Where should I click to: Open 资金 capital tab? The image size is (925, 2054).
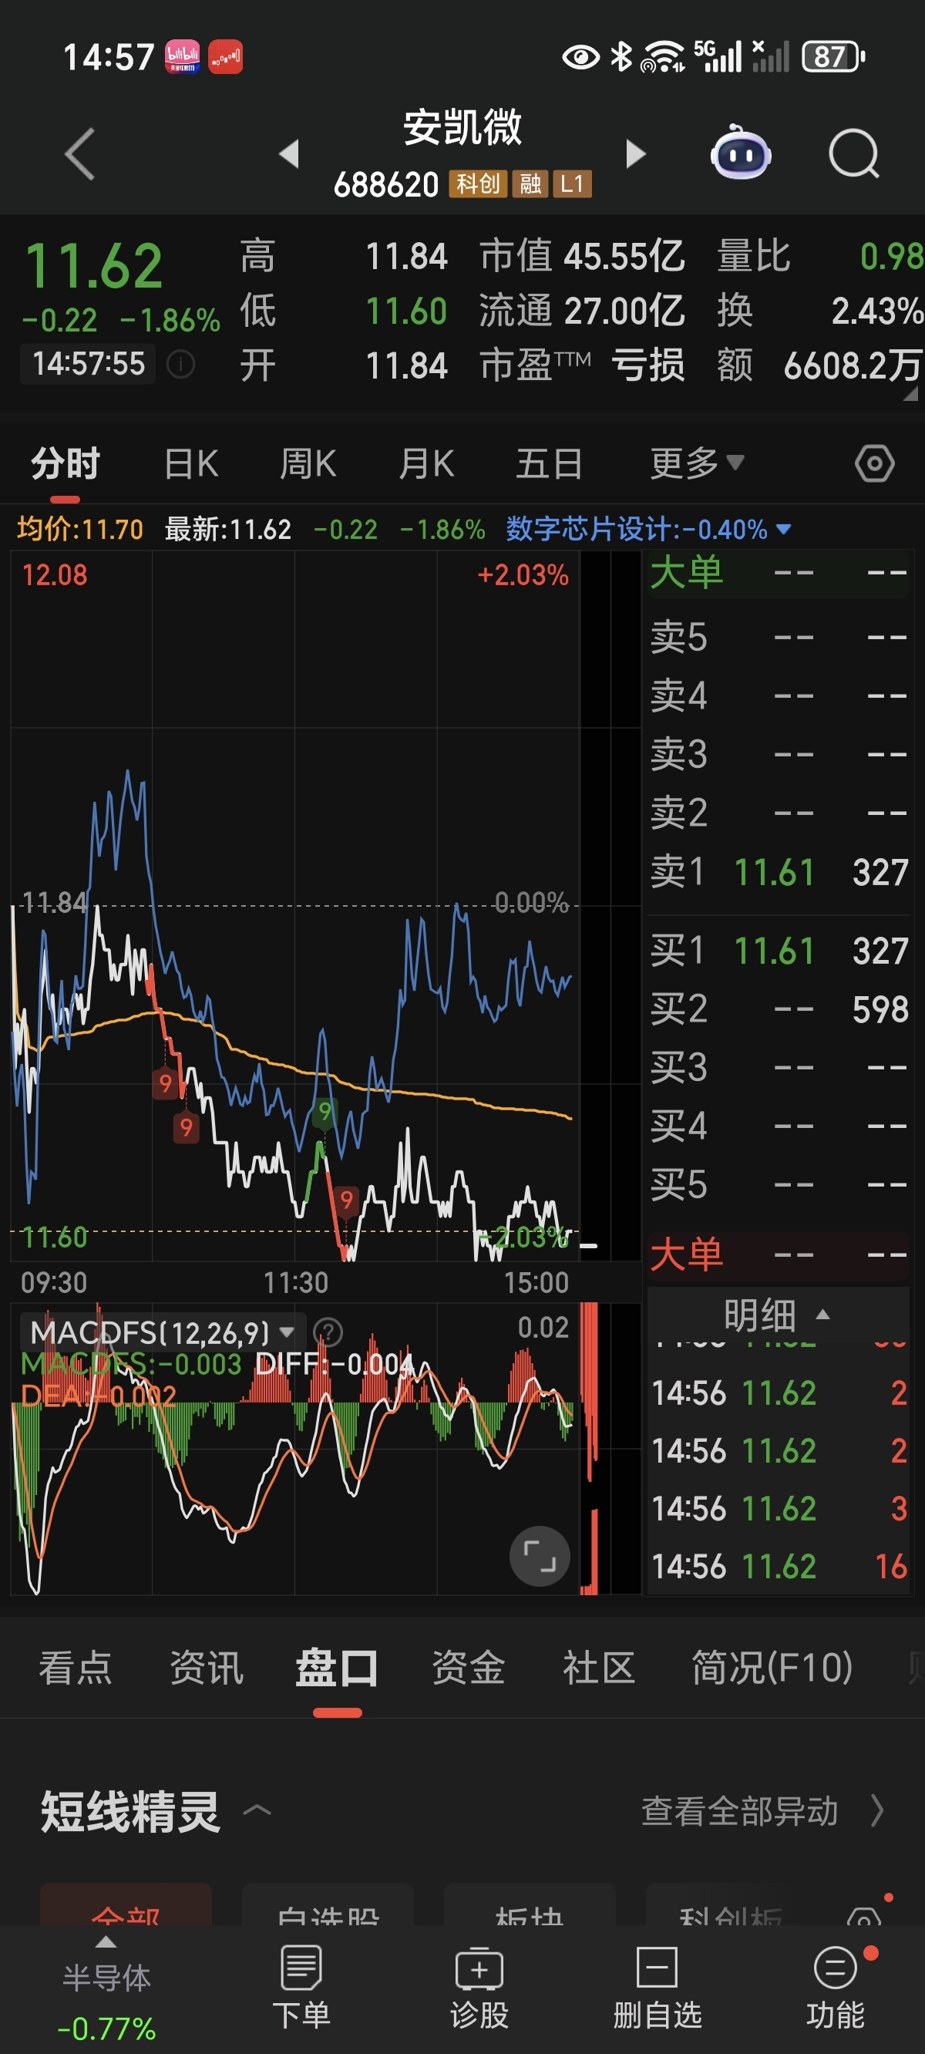click(x=468, y=1667)
